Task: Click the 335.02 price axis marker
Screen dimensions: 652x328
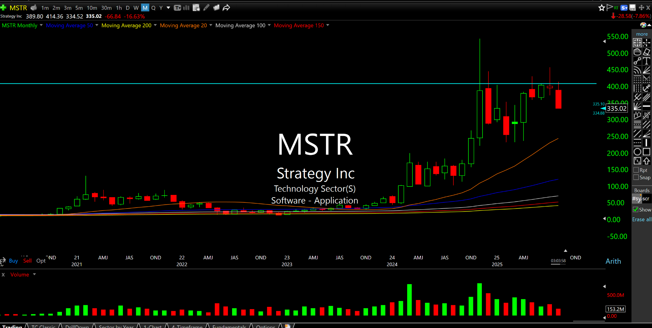Action: coord(616,109)
